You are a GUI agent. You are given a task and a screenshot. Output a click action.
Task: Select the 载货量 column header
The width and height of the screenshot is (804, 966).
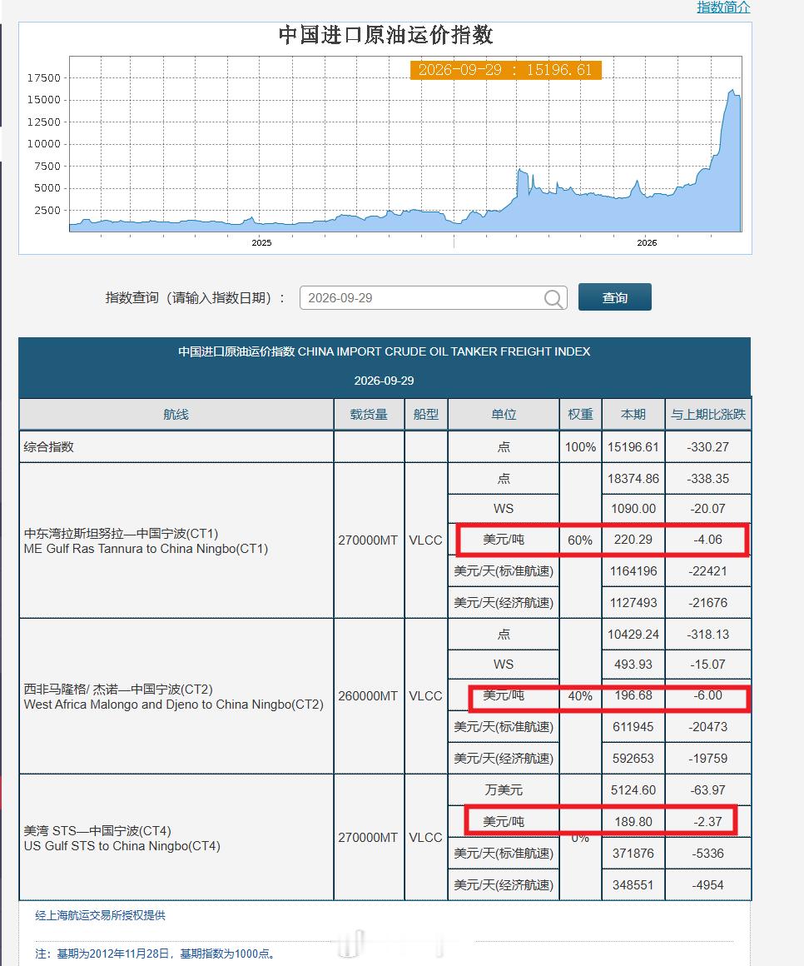(x=369, y=415)
